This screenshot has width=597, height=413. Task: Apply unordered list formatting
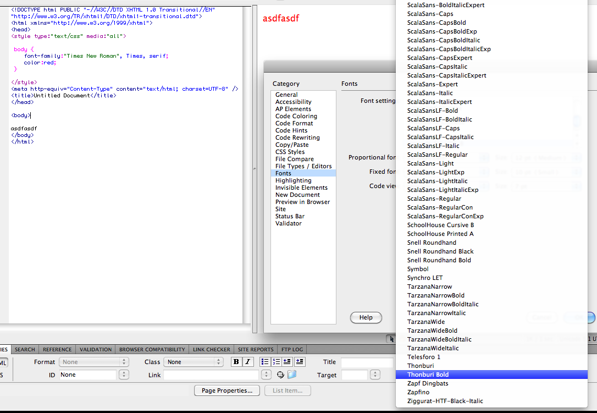264,362
